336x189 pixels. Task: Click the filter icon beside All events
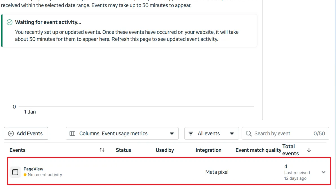point(191,134)
